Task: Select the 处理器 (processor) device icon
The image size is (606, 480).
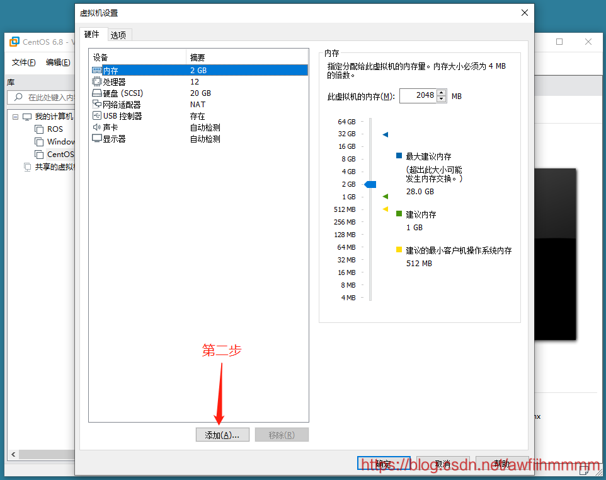Action: click(x=111, y=81)
